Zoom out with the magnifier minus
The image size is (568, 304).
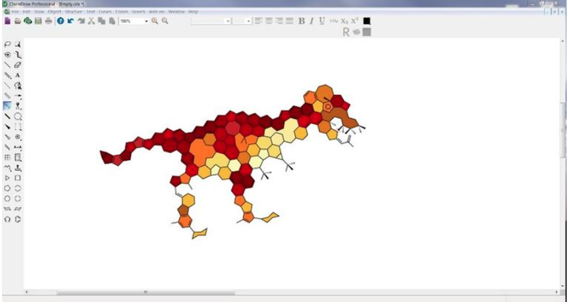tap(165, 21)
